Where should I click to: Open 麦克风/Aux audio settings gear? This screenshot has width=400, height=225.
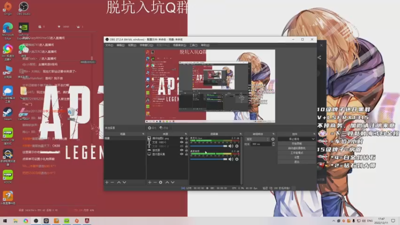[237, 146]
